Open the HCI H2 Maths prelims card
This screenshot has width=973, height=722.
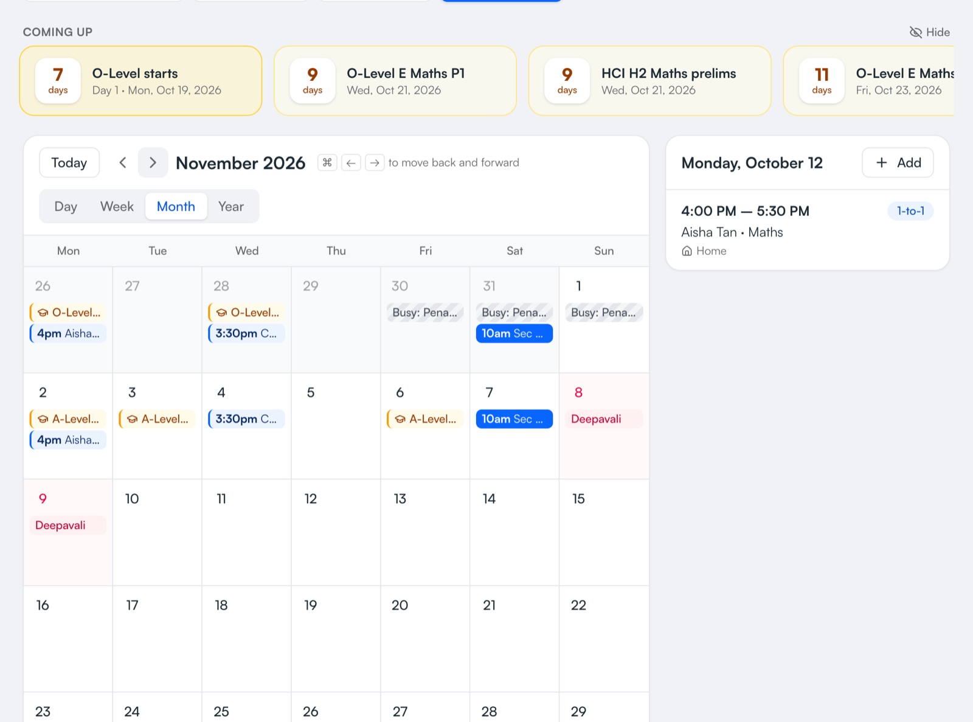coord(650,81)
